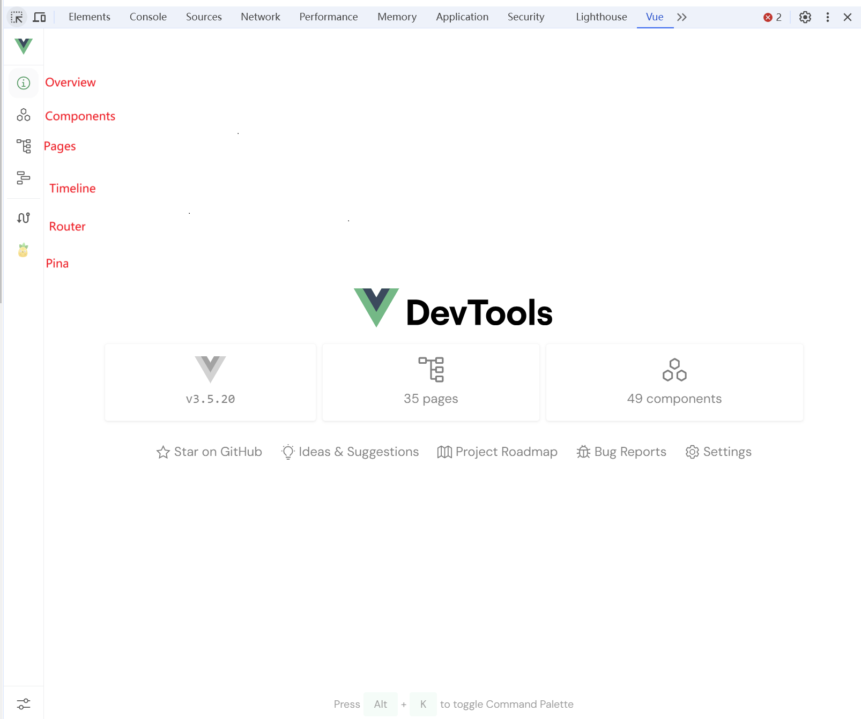The image size is (861, 719).
Task: Click the bug icon beside Bug Reports
Action: 583,452
